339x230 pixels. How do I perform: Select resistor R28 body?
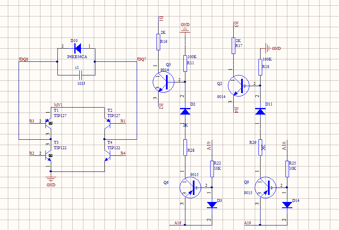pyautogui.click(x=185, y=148)
